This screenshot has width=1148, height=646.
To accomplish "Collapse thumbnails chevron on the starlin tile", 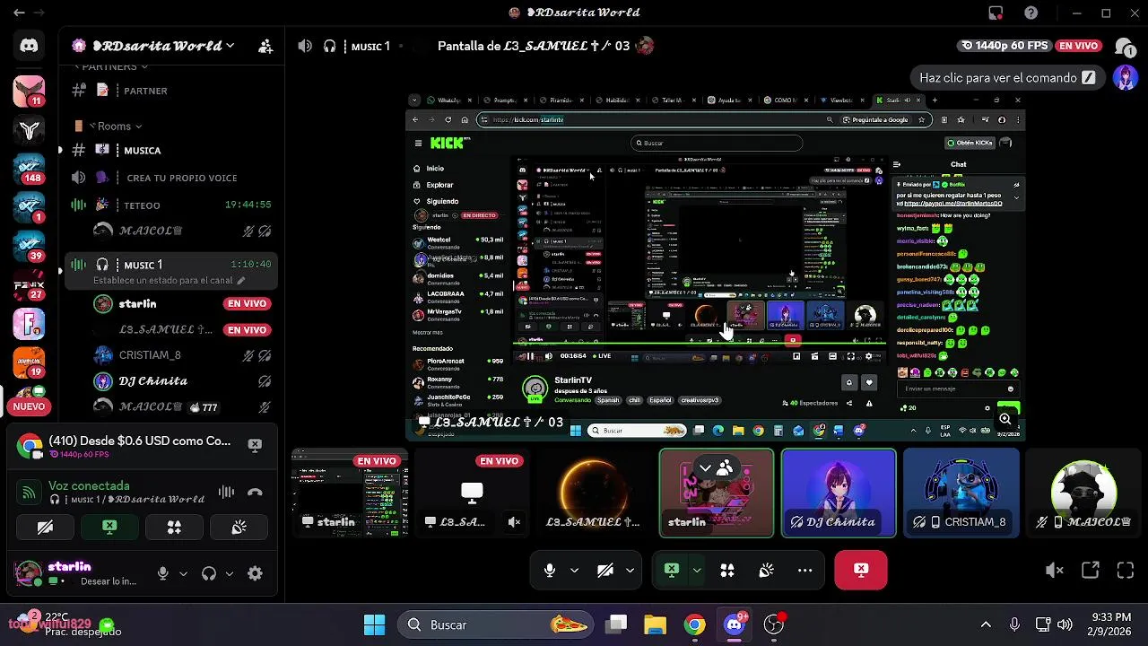I will click(705, 468).
